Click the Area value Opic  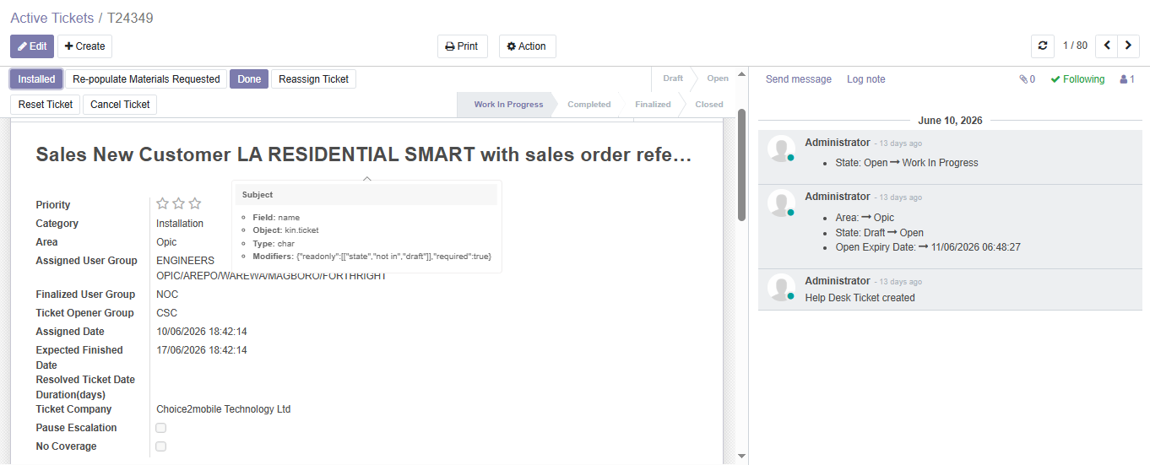pos(166,242)
